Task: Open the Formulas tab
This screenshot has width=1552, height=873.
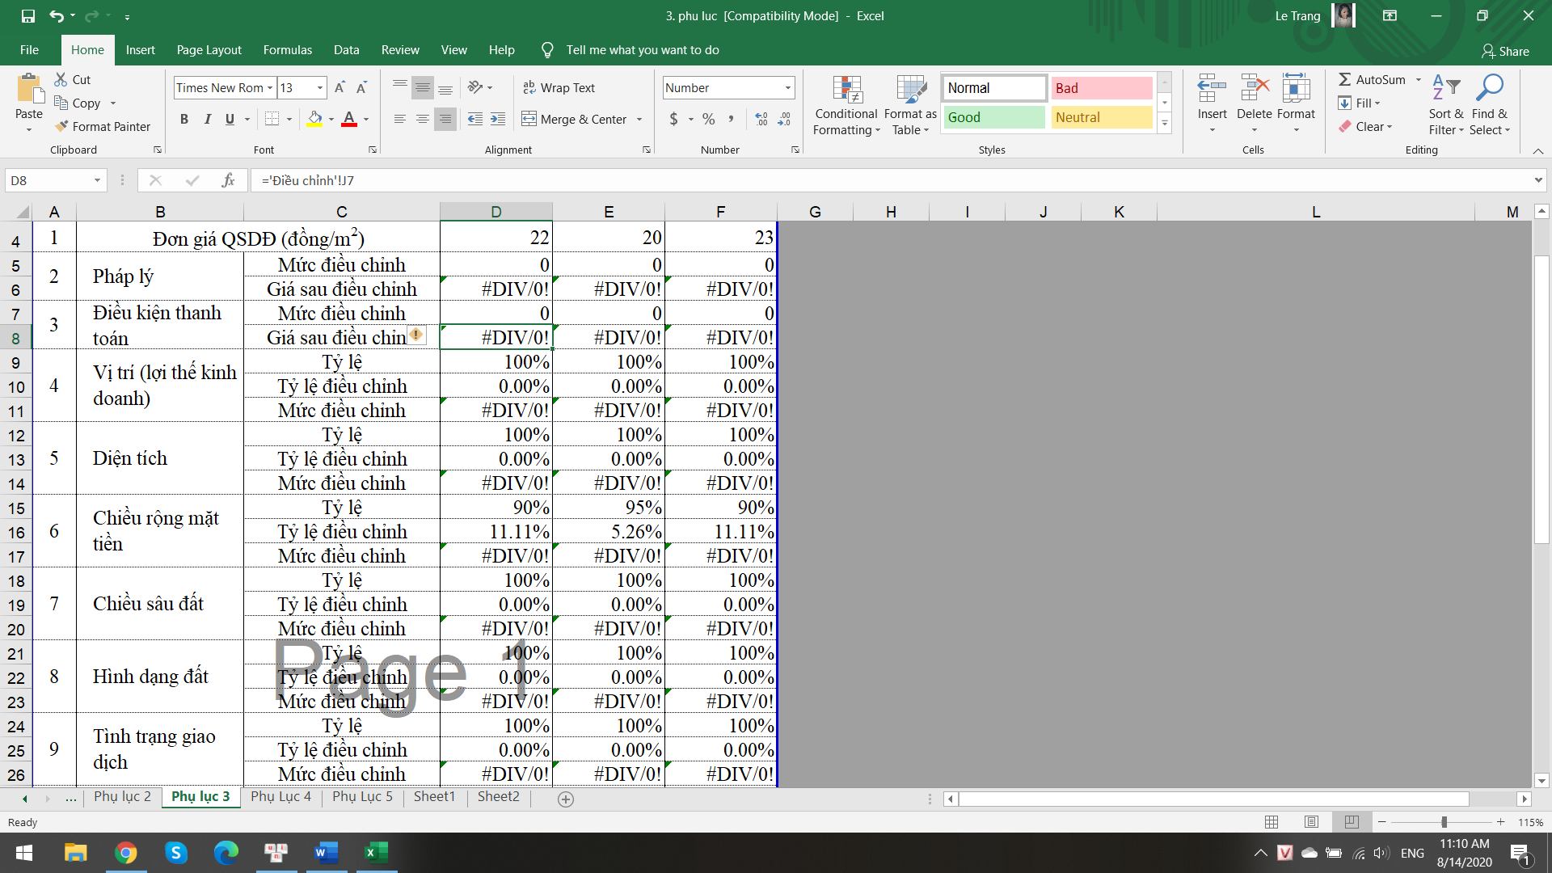Action: coord(287,50)
